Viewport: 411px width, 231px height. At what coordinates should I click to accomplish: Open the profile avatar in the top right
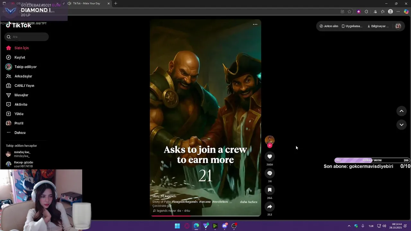[398, 26]
